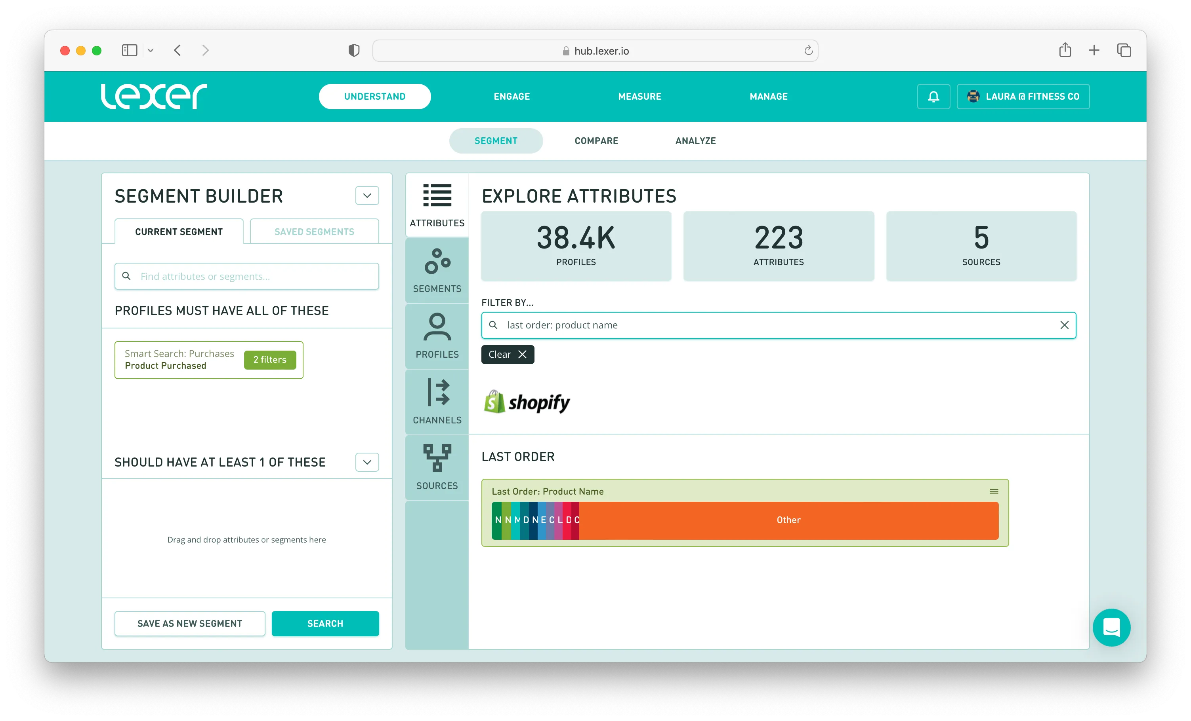Expand the Segment Builder dropdown chevron

point(367,195)
